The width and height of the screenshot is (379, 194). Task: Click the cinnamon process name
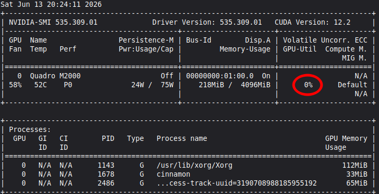[173, 174]
